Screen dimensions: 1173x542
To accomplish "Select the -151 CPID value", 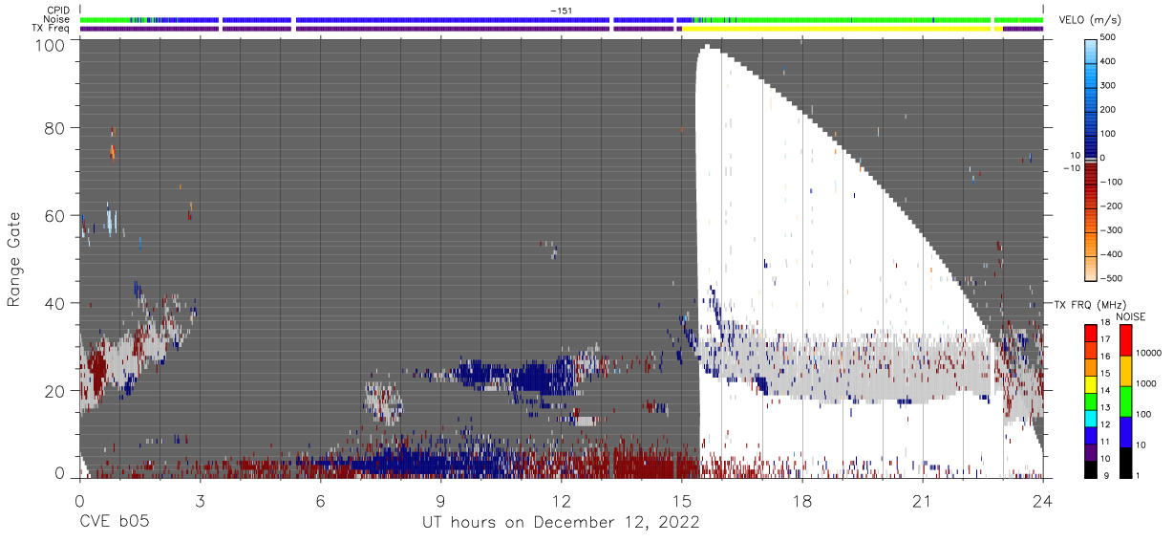I will 561,10.
